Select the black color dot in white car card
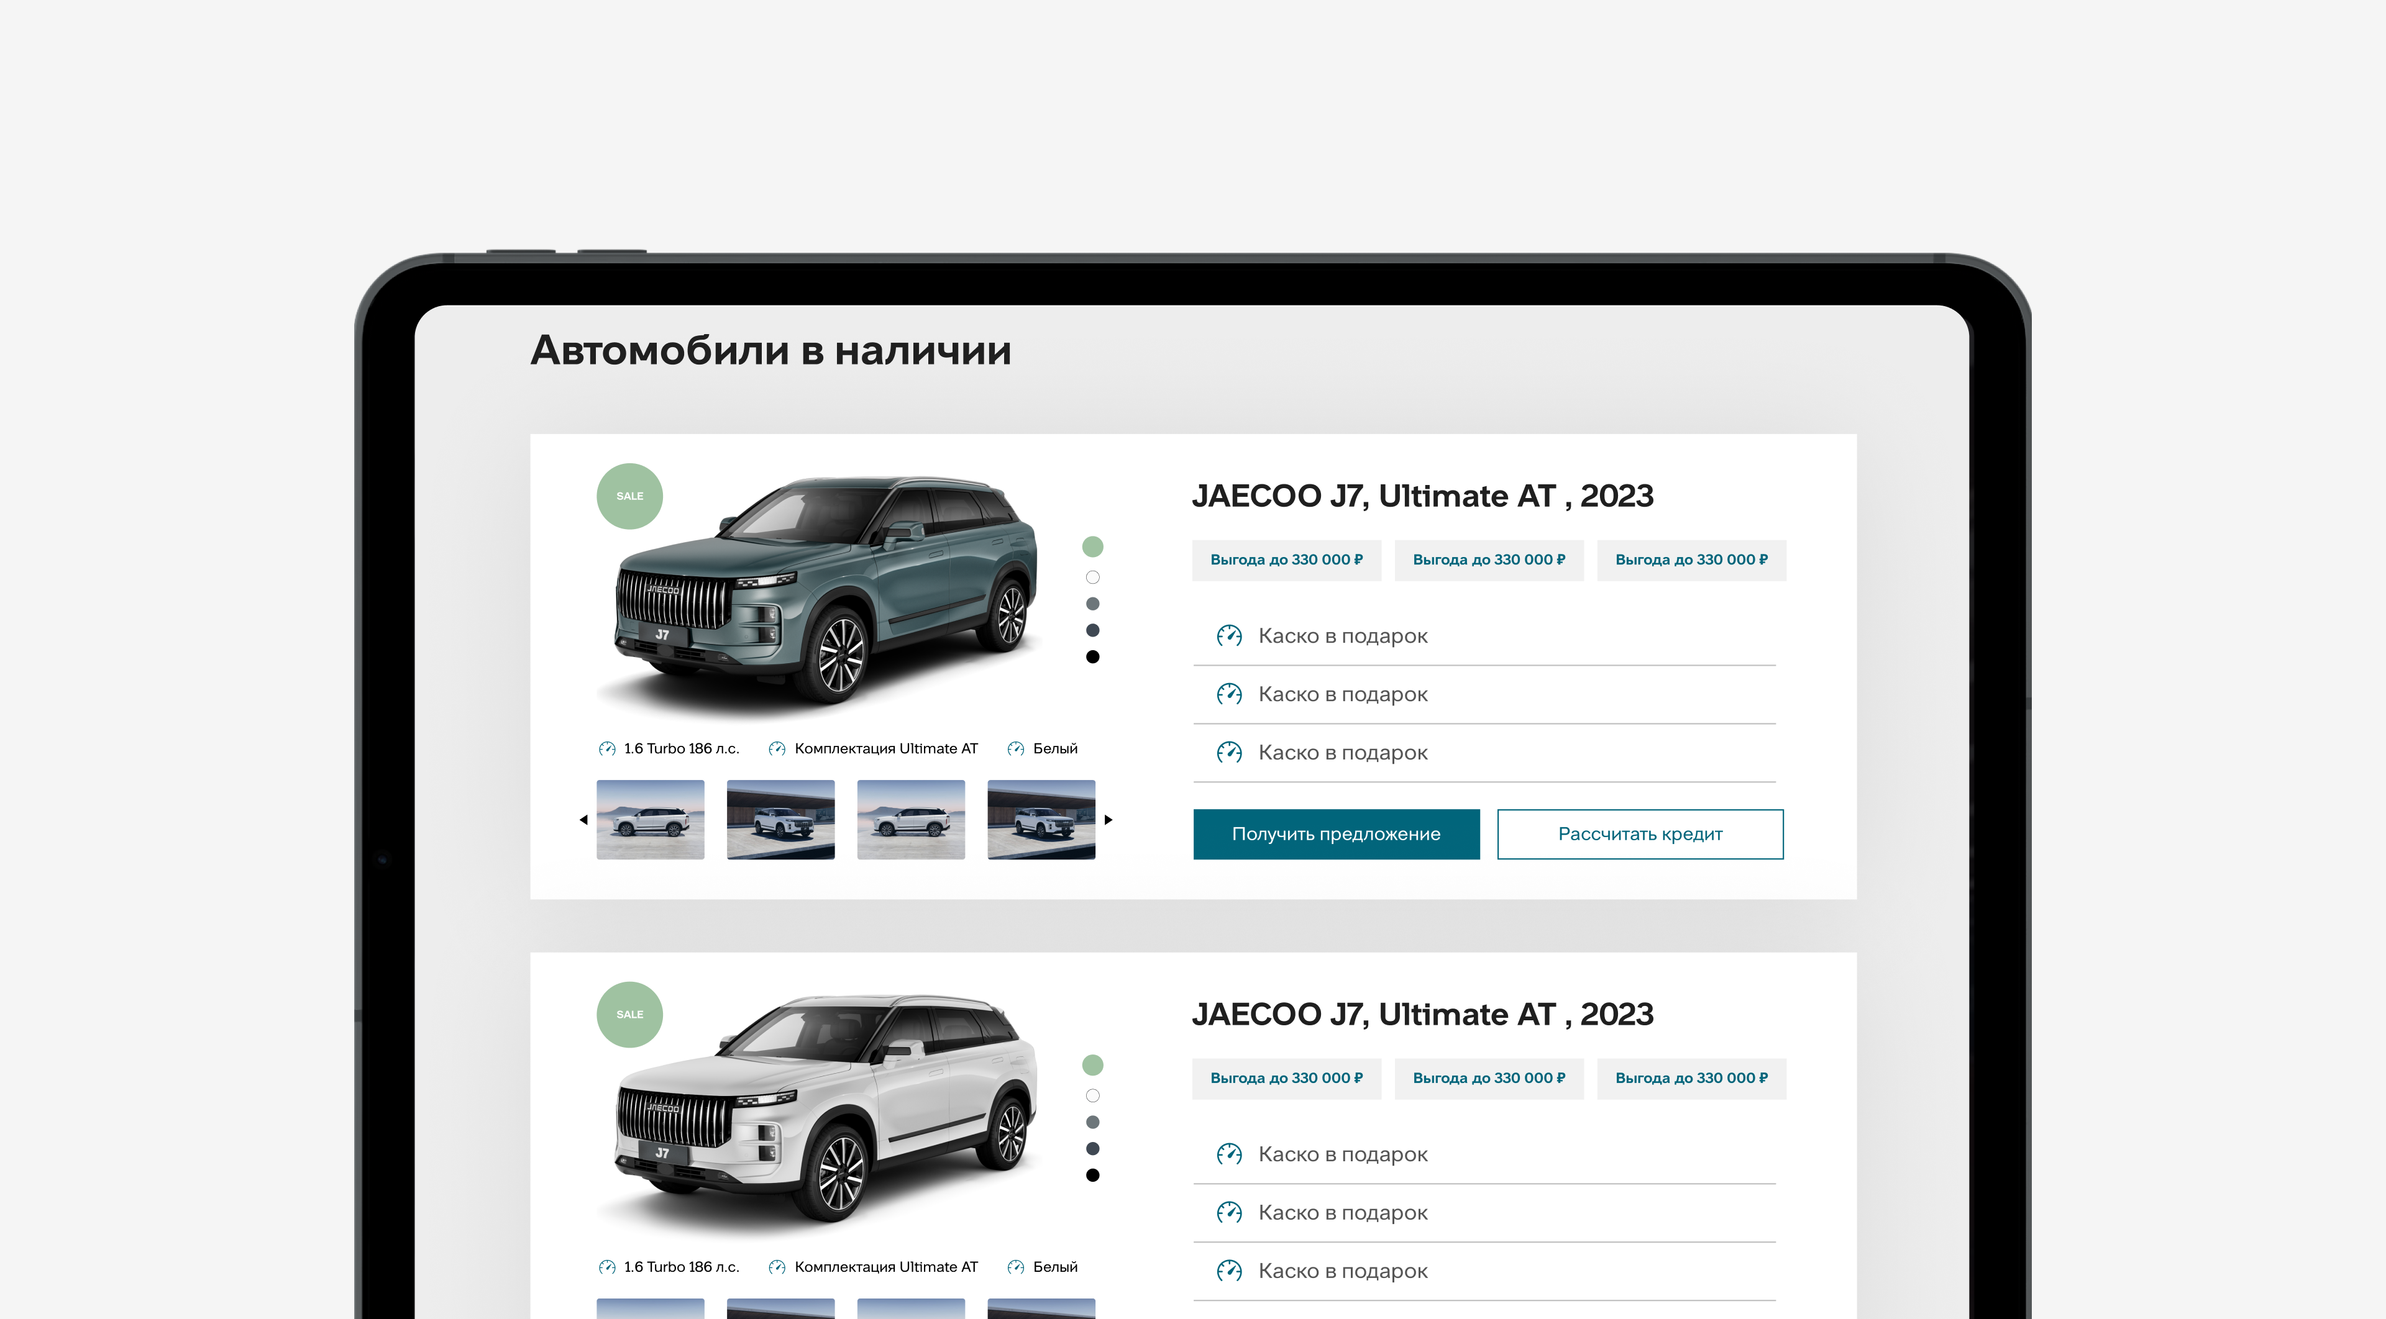 [x=1093, y=1176]
